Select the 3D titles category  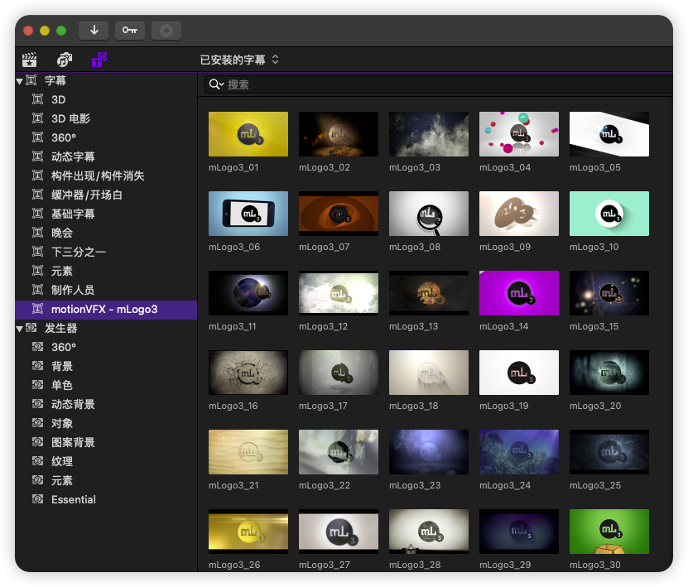pos(106,99)
